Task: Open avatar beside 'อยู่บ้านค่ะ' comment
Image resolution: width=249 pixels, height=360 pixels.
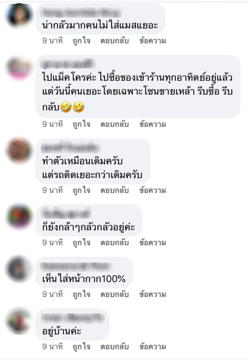Action: (18, 321)
